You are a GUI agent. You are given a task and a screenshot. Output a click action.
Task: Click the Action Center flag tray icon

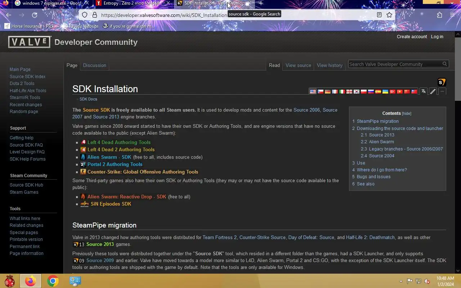[x=410, y=281]
